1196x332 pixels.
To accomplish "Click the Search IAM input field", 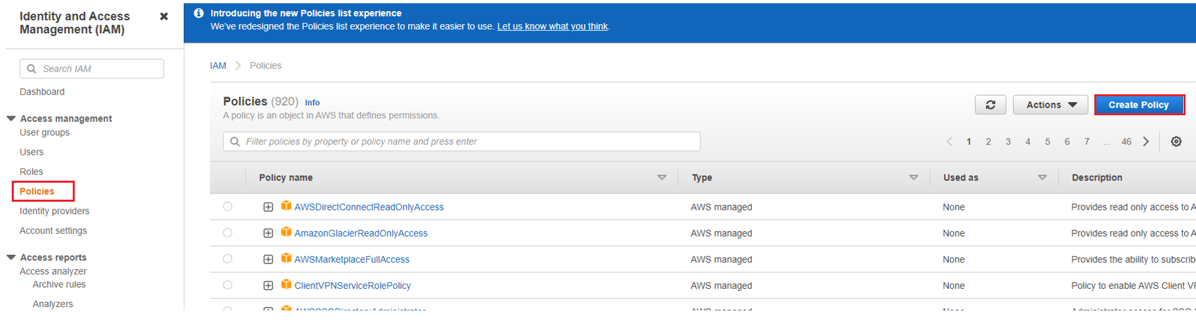I will pyautogui.click(x=92, y=69).
